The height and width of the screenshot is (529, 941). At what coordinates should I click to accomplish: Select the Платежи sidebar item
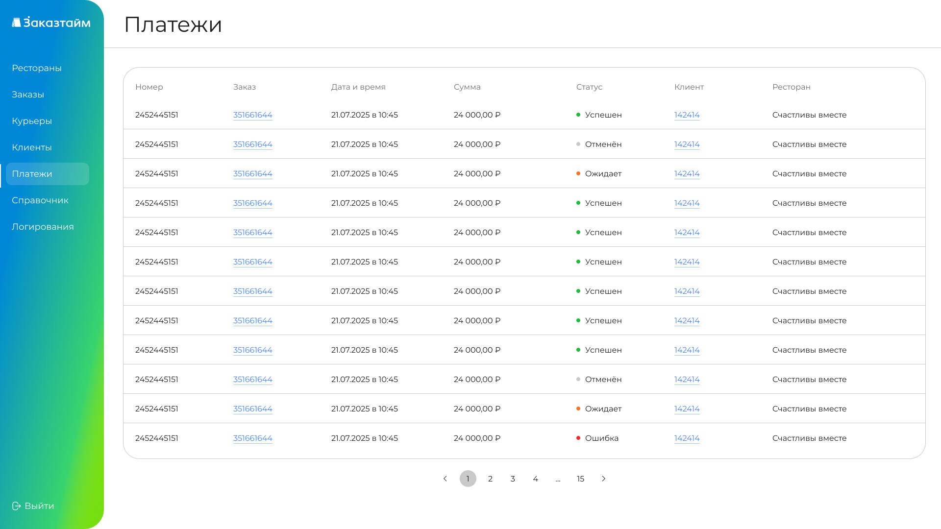48,174
